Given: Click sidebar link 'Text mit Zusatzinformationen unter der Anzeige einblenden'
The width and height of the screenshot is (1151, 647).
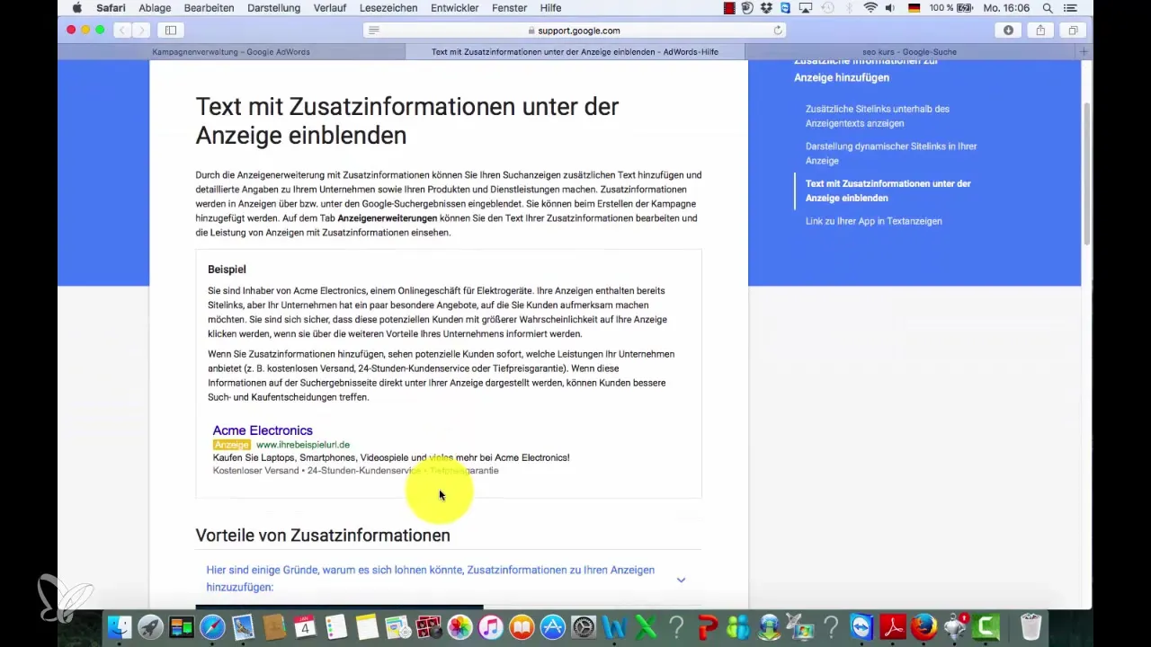Looking at the screenshot, I should 888,191.
